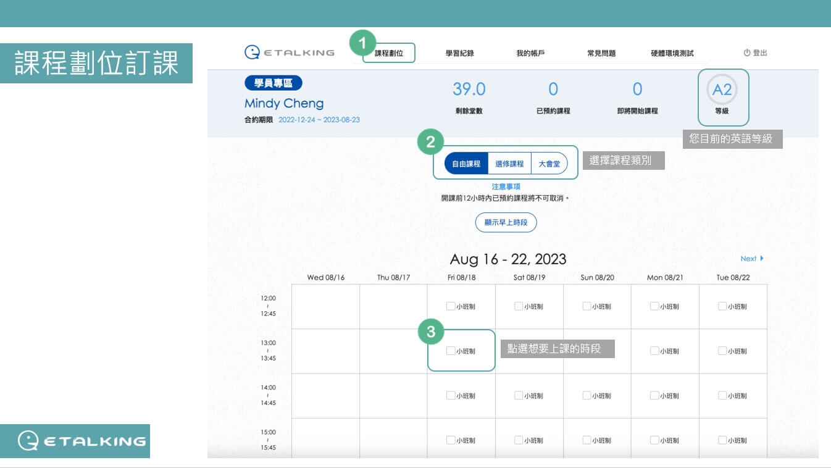The height and width of the screenshot is (468, 831).
Task: Tick 小班制 for Tue 08/22 at 14:00
Action: (722, 396)
